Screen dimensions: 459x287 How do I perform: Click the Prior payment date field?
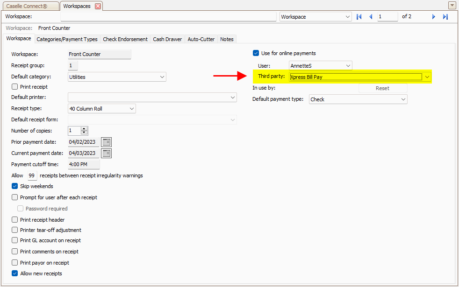click(x=84, y=142)
